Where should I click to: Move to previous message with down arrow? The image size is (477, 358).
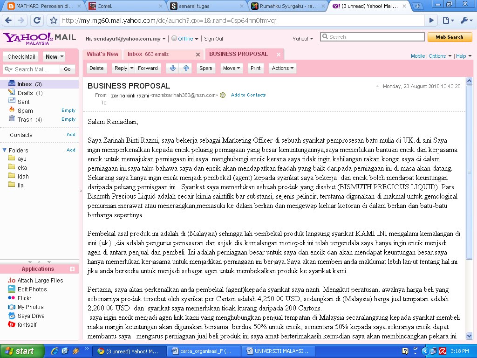pyautogui.click(x=173, y=68)
